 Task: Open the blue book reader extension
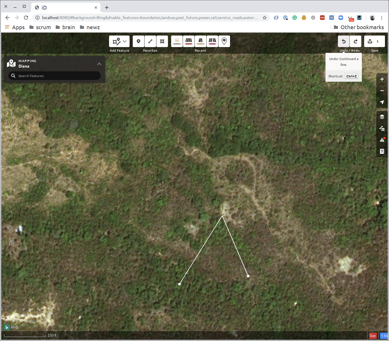(x=332, y=18)
